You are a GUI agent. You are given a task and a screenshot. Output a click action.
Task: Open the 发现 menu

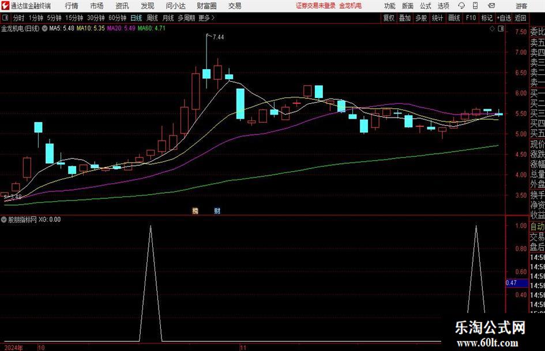(x=148, y=6)
